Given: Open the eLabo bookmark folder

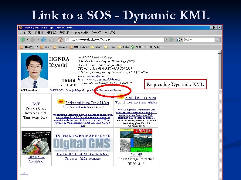Looking at the screenshot, I should [x=97, y=47].
